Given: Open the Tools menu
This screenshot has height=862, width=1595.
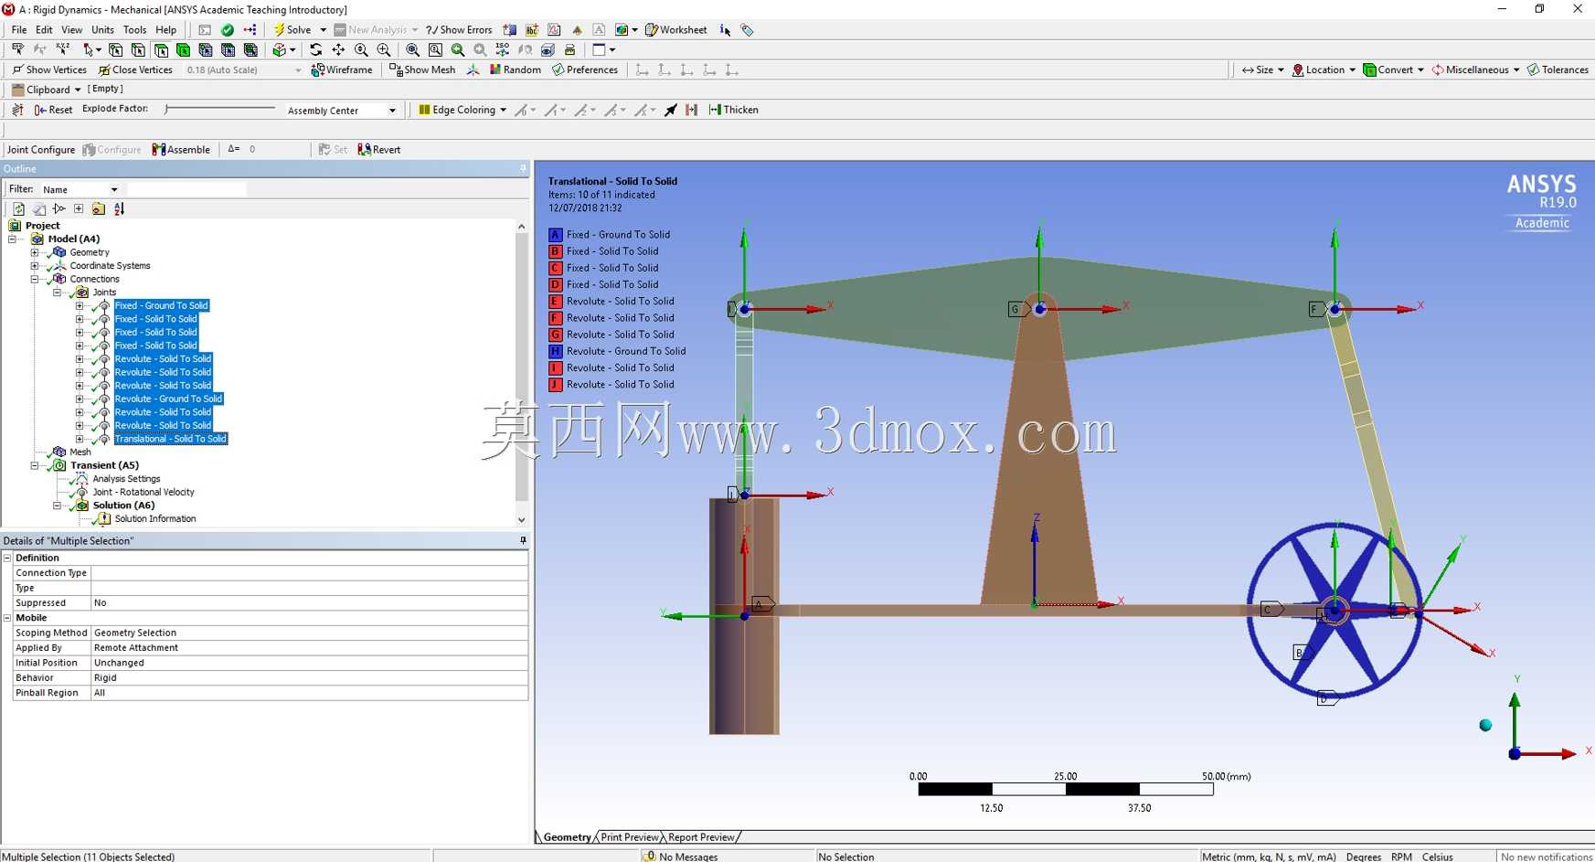Looking at the screenshot, I should click(134, 30).
